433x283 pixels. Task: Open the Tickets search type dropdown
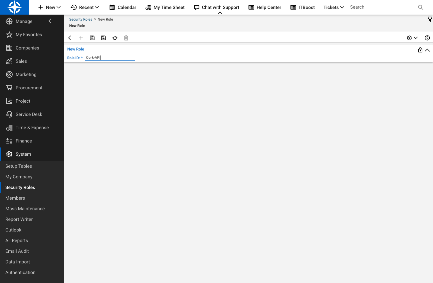334,7
